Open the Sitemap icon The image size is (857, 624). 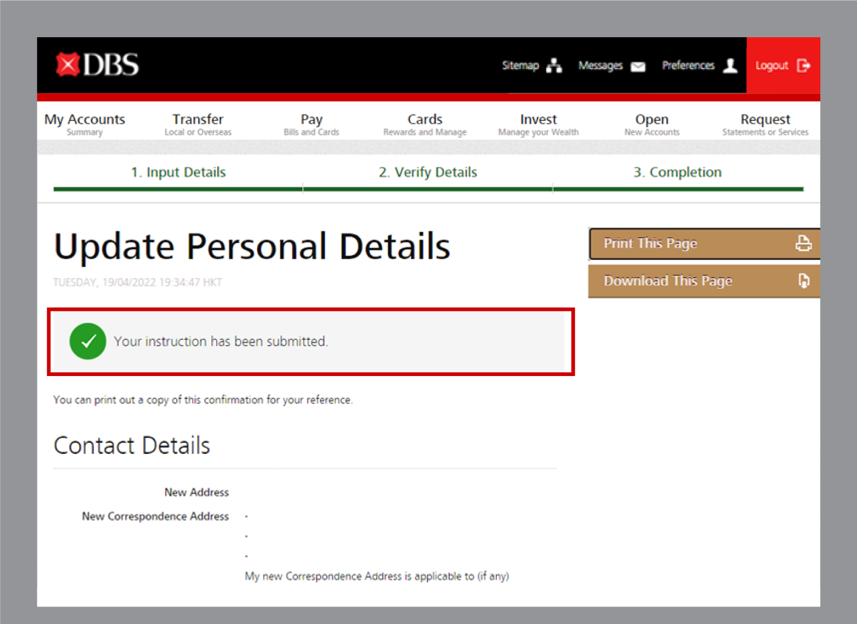click(x=554, y=66)
